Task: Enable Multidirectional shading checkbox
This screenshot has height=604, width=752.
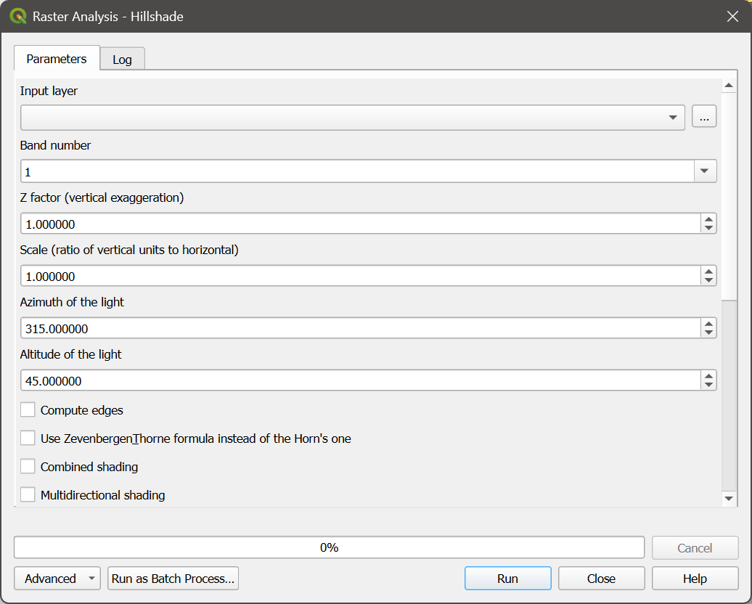Action: pyautogui.click(x=28, y=494)
